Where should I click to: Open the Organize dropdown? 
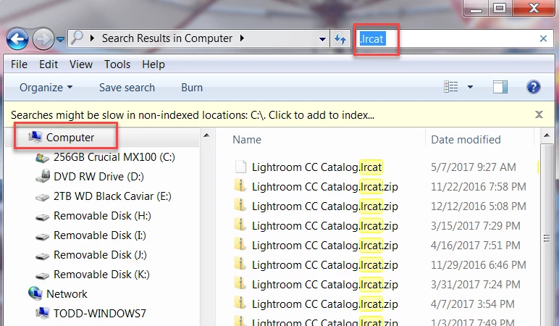[x=46, y=88]
